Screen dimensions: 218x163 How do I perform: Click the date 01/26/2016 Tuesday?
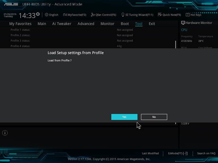(x=10, y=15)
